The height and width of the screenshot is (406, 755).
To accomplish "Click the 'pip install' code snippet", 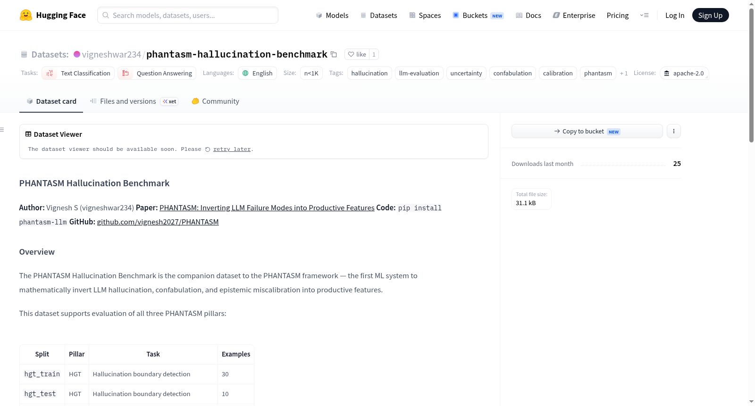I will [x=420, y=208].
